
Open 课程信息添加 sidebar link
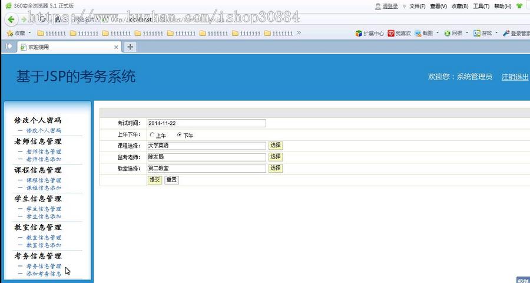pyautogui.click(x=44, y=188)
